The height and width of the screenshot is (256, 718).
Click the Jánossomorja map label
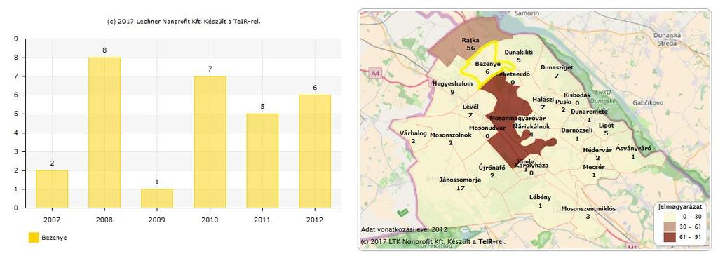click(460, 180)
